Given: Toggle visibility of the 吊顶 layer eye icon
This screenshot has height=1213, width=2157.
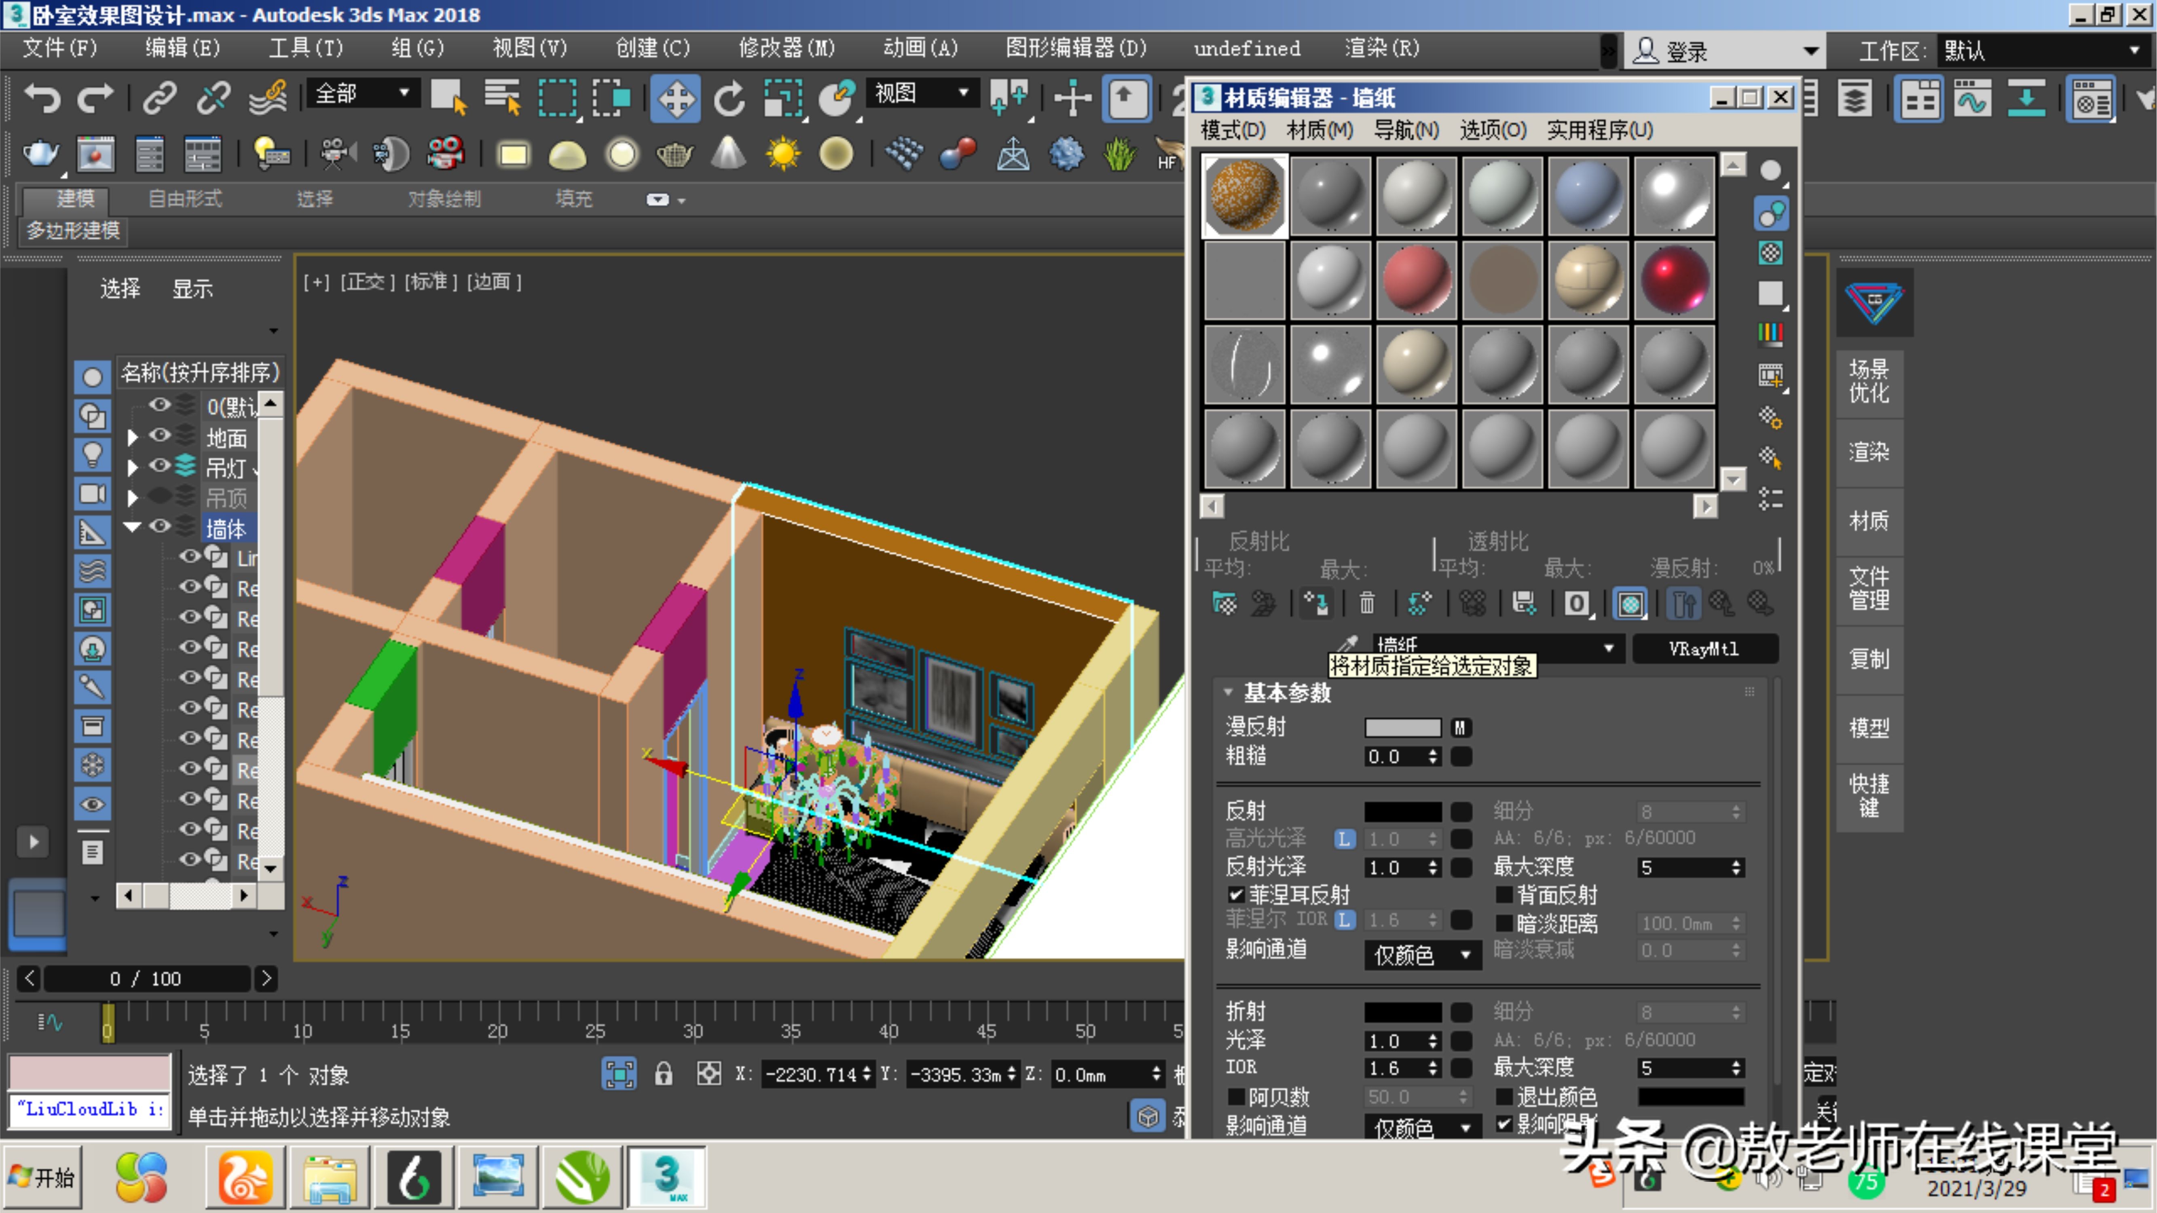Looking at the screenshot, I should pos(160,497).
